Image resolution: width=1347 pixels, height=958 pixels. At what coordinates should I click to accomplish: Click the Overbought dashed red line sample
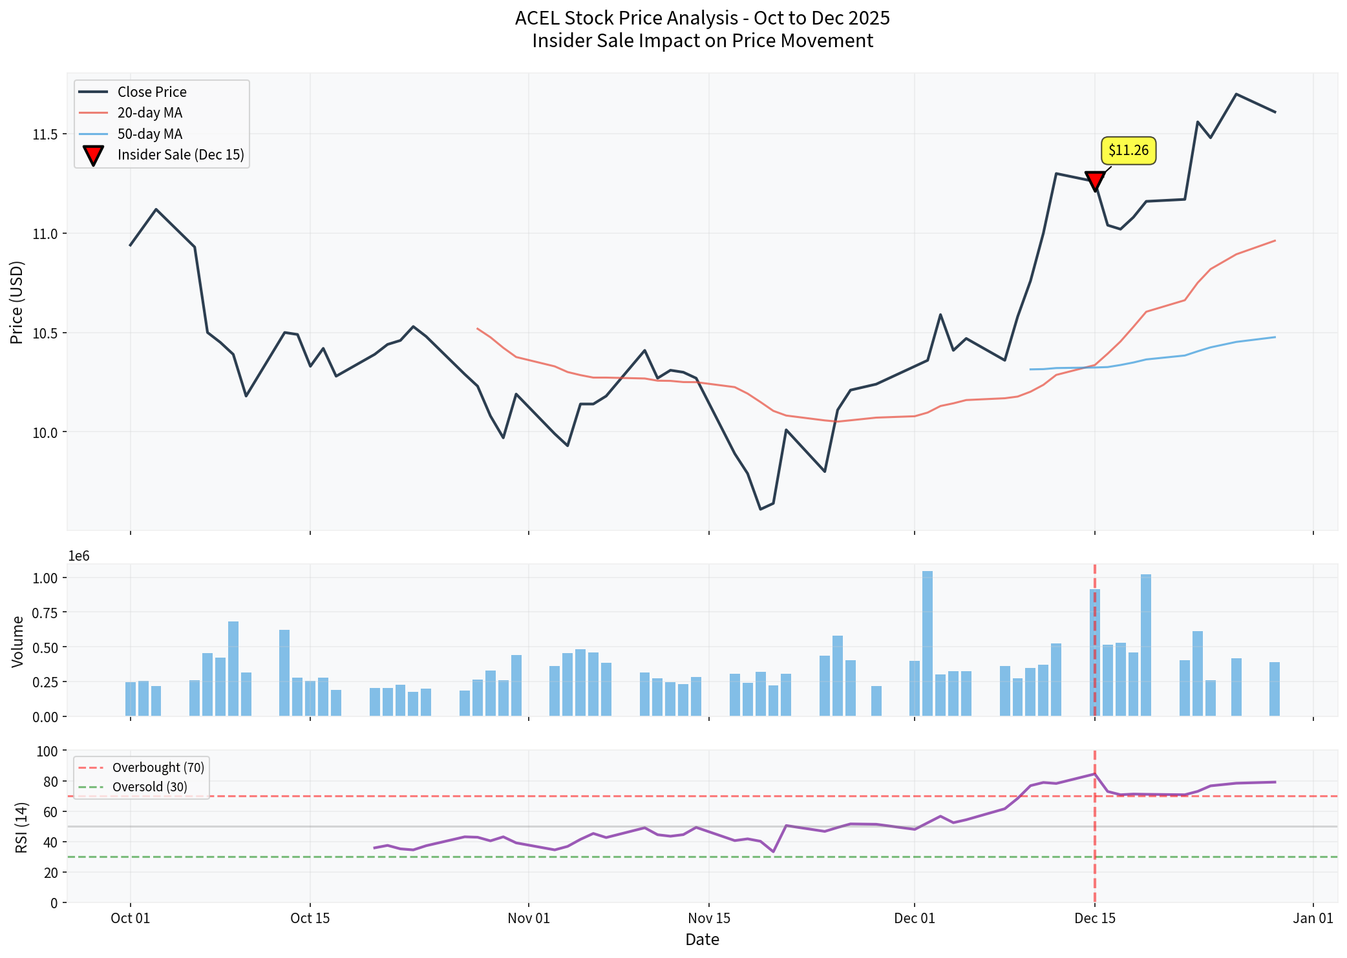coord(91,767)
